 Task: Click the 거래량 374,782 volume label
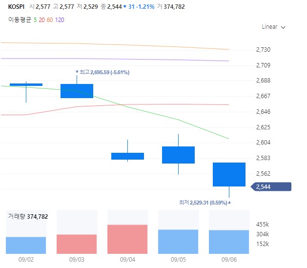pyautogui.click(x=28, y=217)
